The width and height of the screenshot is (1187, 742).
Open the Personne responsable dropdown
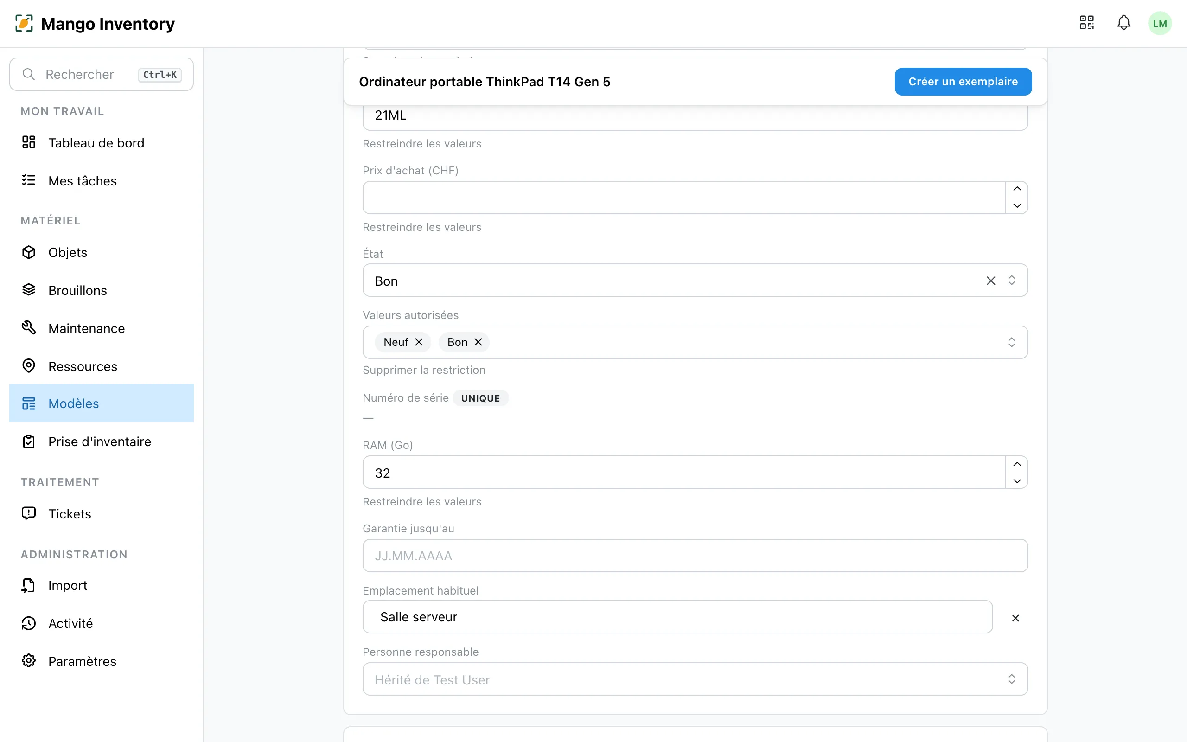[695, 679]
